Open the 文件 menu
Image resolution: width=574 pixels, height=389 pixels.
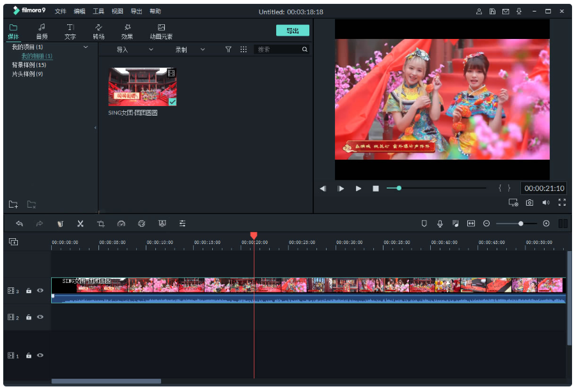60,11
